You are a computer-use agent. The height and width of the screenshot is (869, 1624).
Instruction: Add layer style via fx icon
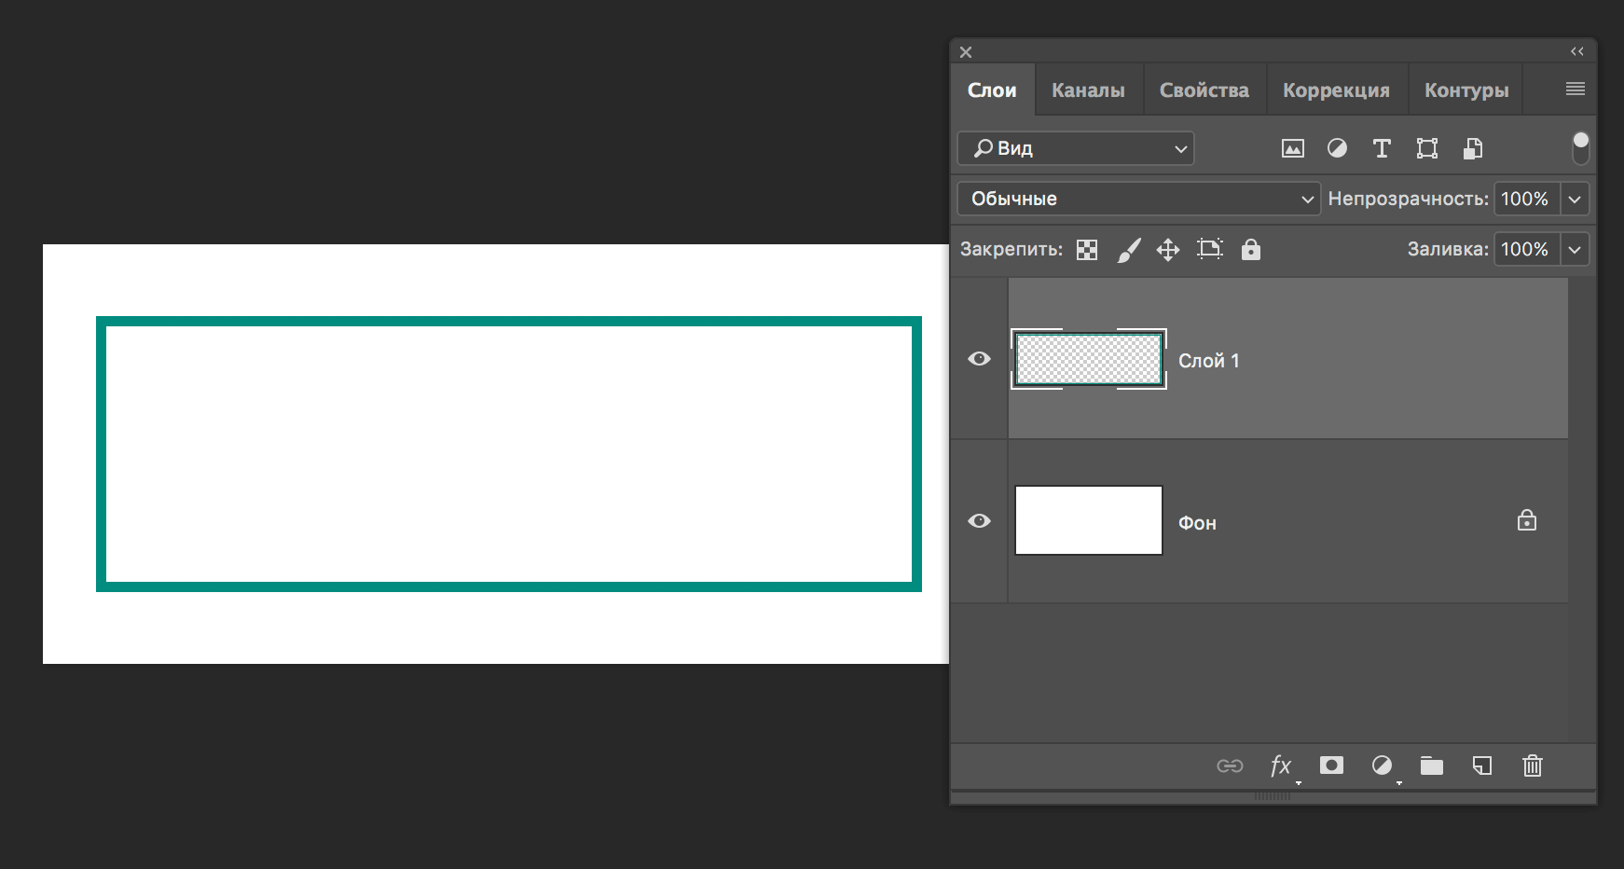click(x=1281, y=766)
